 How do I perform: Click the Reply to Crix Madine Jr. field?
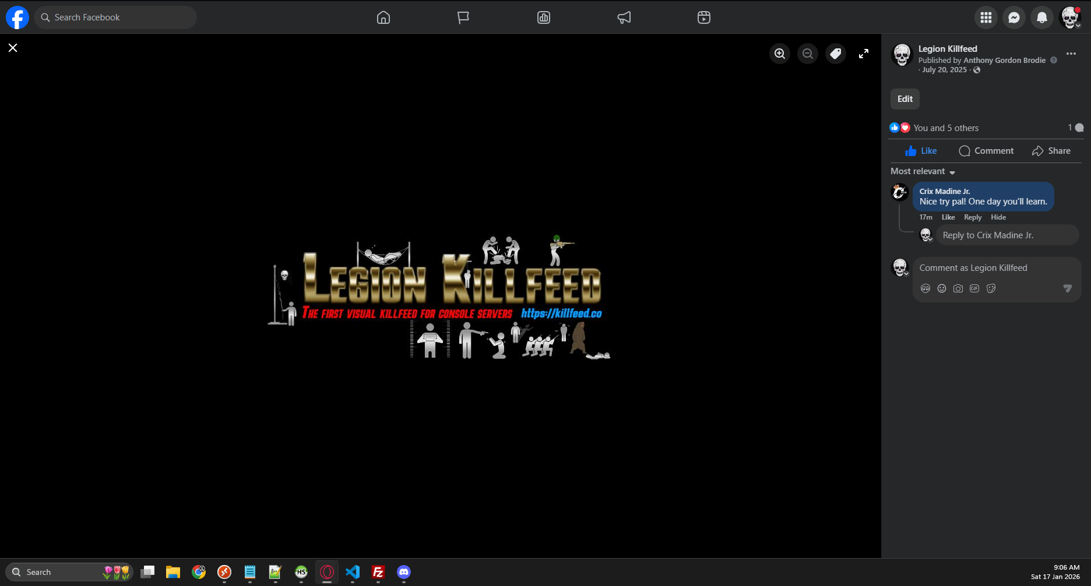1008,235
